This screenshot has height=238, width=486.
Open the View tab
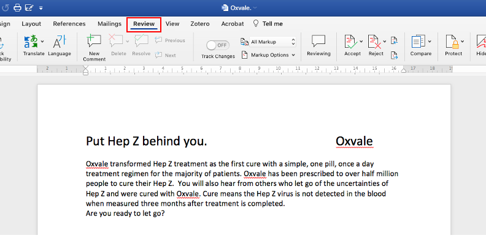click(x=172, y=24)
